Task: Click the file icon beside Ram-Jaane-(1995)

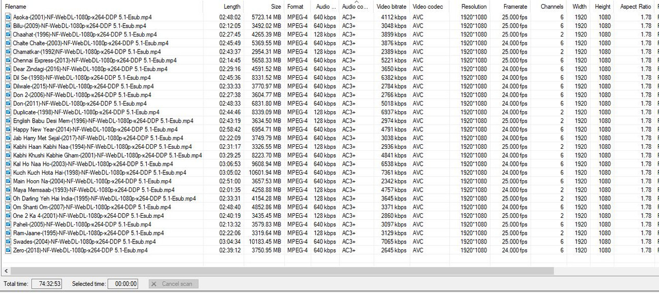Action: 8,233
